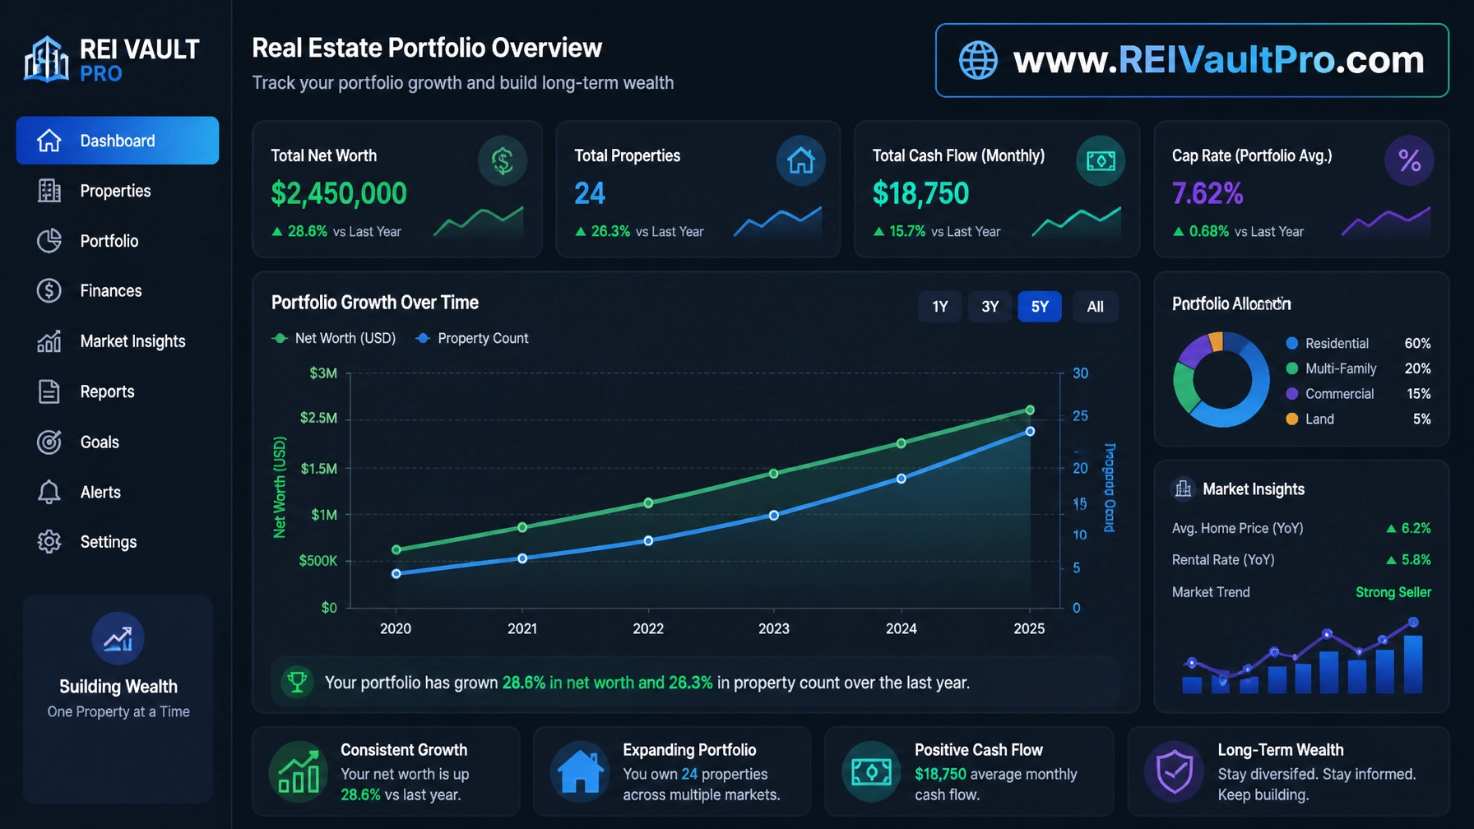1474x829 pixels.
Task: Navigate to Reports in the sidebar
Action: (x=118, y=391)
